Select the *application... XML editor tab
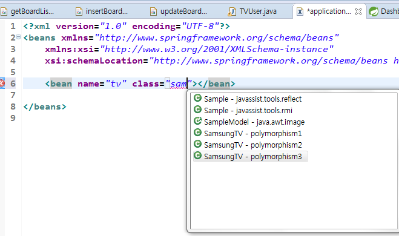 (329, 11)
